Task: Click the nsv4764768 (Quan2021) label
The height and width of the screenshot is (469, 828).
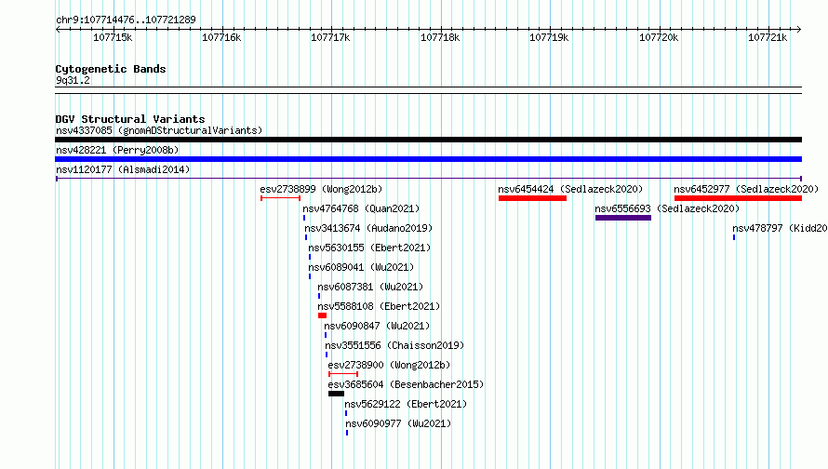Action: click(x=361, y=208)
